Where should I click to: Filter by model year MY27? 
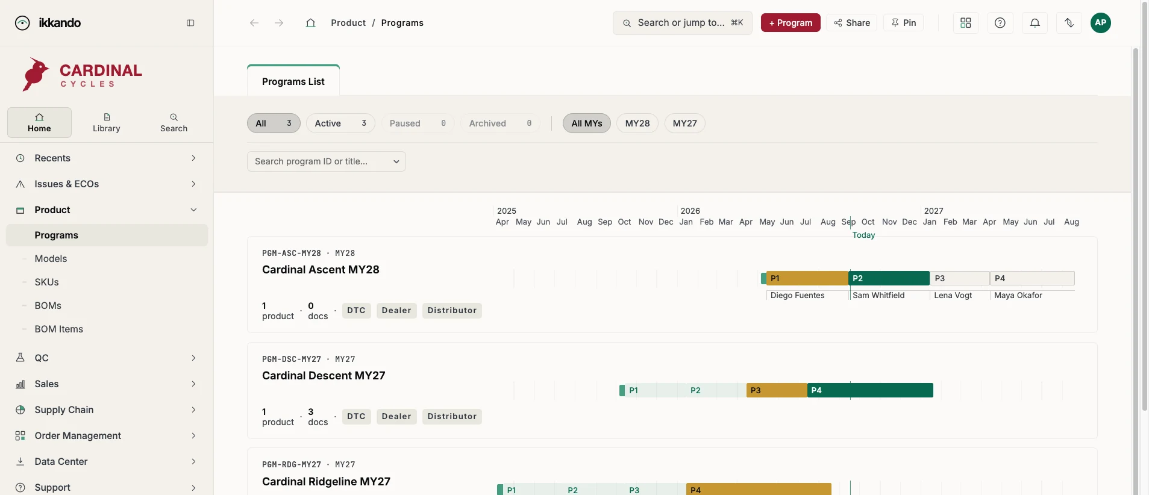[685, 123]
